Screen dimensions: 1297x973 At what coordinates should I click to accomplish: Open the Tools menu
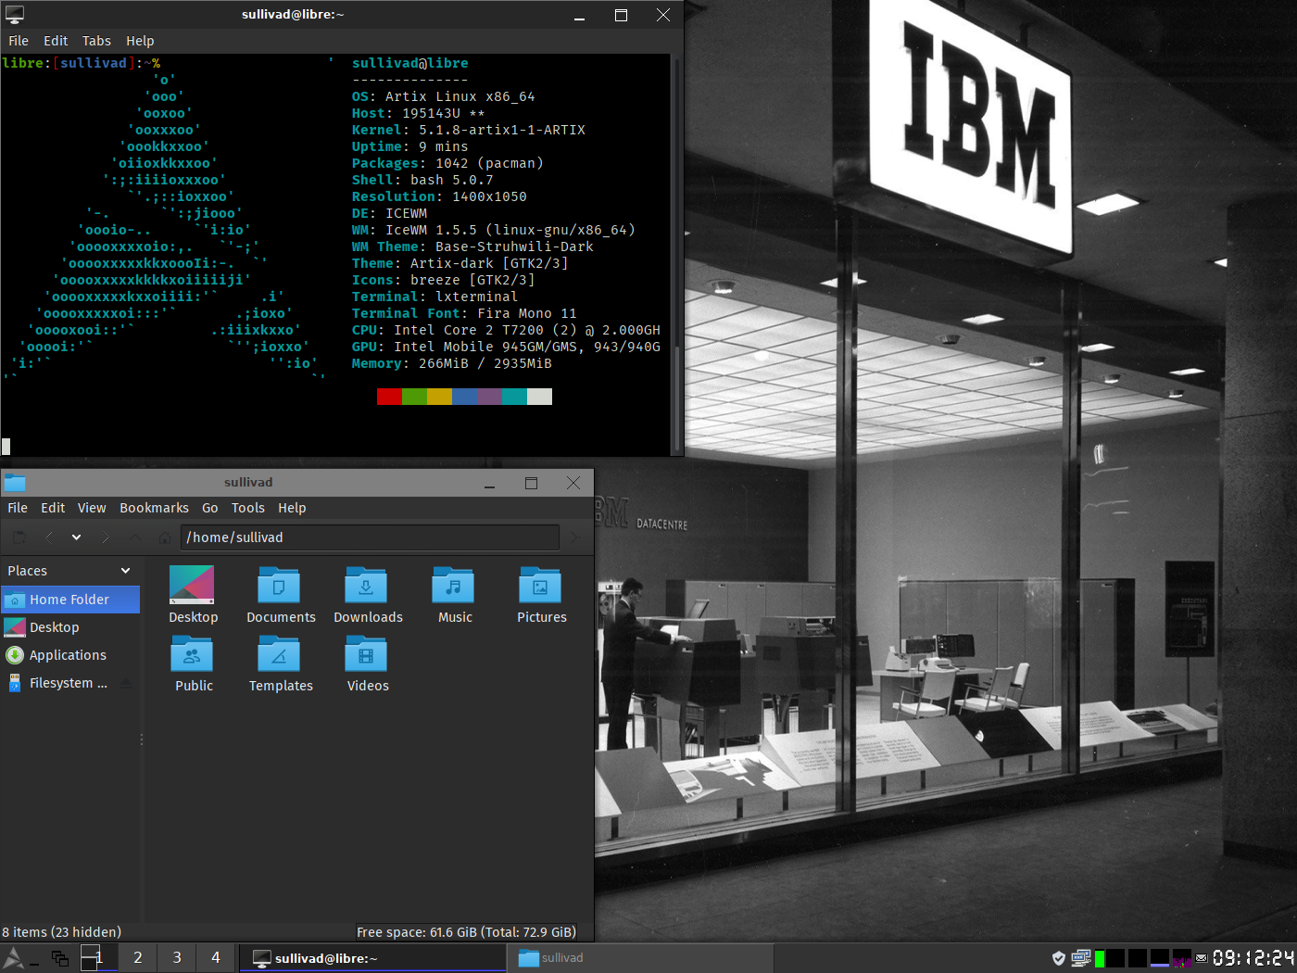tap(248, 508)
